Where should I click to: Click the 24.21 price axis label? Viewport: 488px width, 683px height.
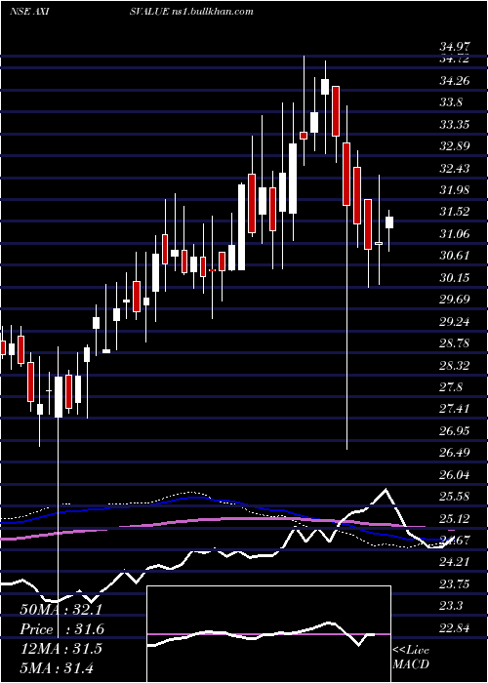[455, 562]
